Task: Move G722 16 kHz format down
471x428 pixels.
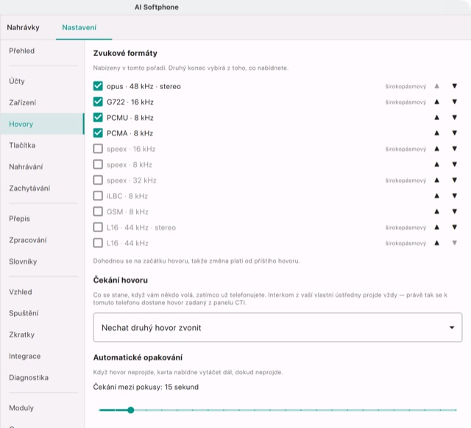Action: [455, 102]
